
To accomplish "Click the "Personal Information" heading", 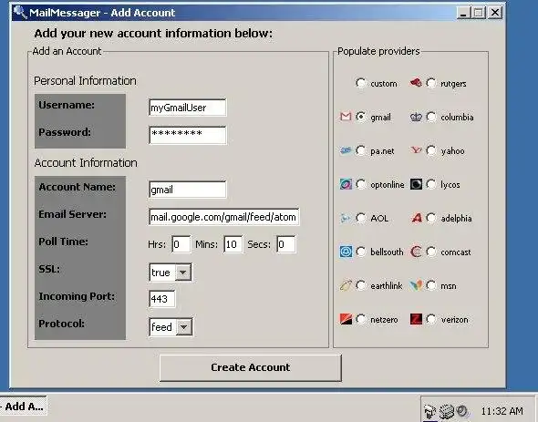I will [x=85, y=81].
